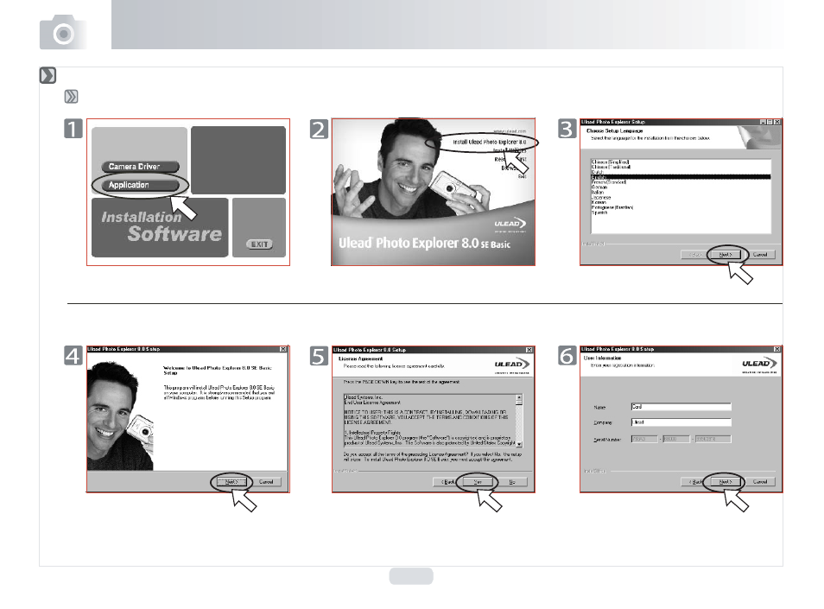Click the Name input field
Screen dimensions: 824x609
click(681, 407)
